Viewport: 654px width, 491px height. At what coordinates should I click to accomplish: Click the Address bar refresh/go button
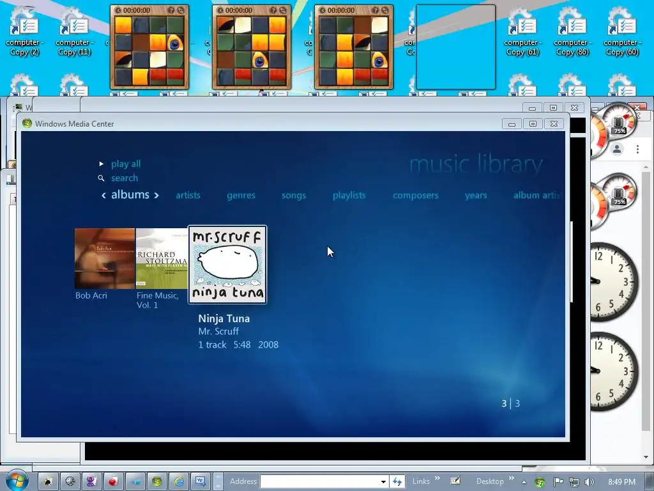point(397,482)
